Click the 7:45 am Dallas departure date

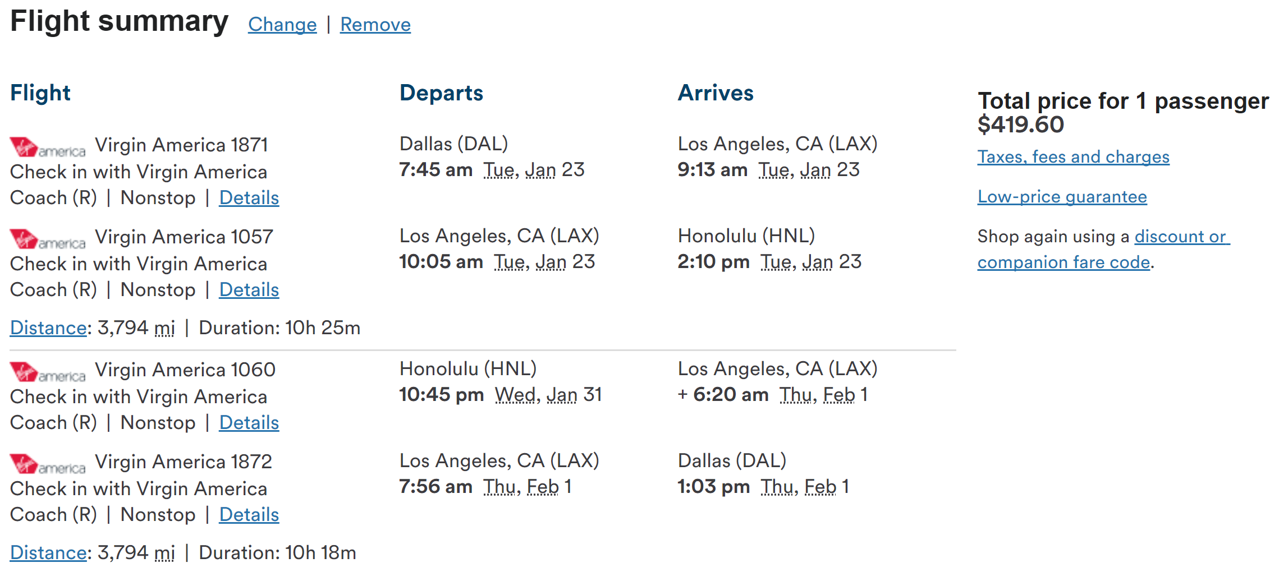(x=534, y=170)
